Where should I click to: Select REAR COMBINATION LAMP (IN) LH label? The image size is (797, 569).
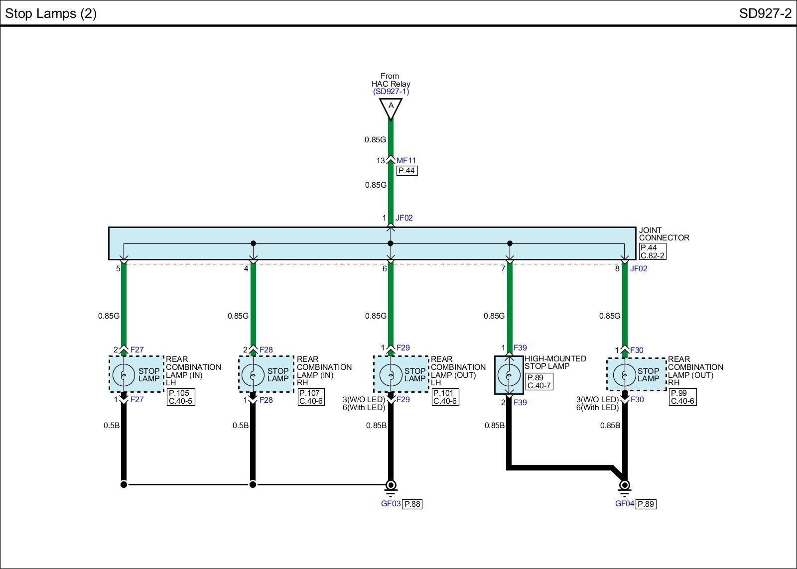pyautogui.click(x=193, y=371)
